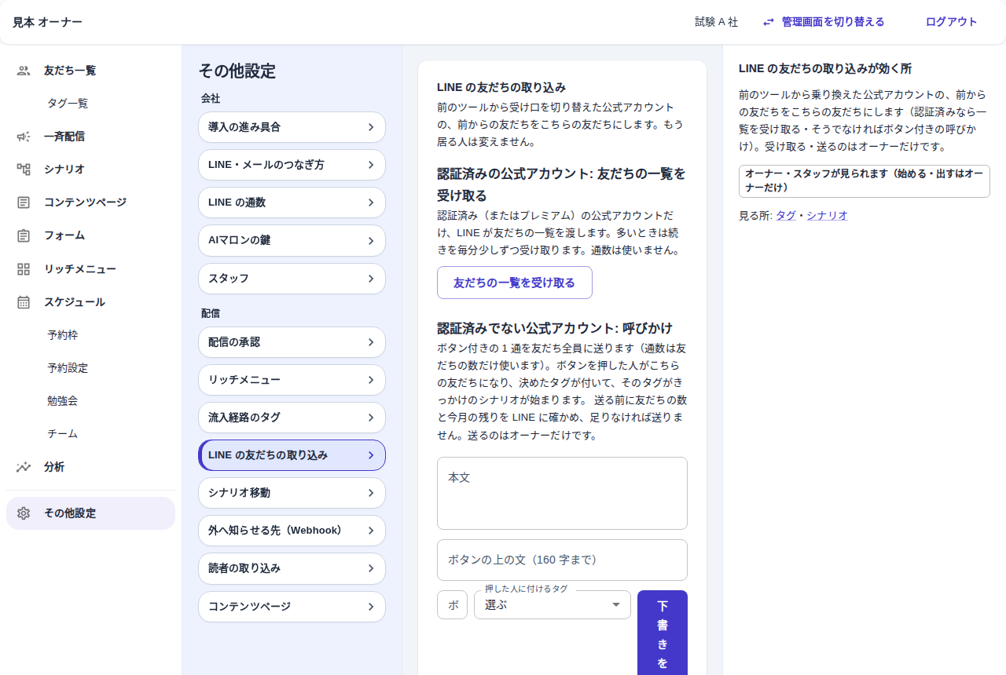Click the swap-arrows icon beside 管理画面を切り替える

pyautogui.click(x=769, y=22)
